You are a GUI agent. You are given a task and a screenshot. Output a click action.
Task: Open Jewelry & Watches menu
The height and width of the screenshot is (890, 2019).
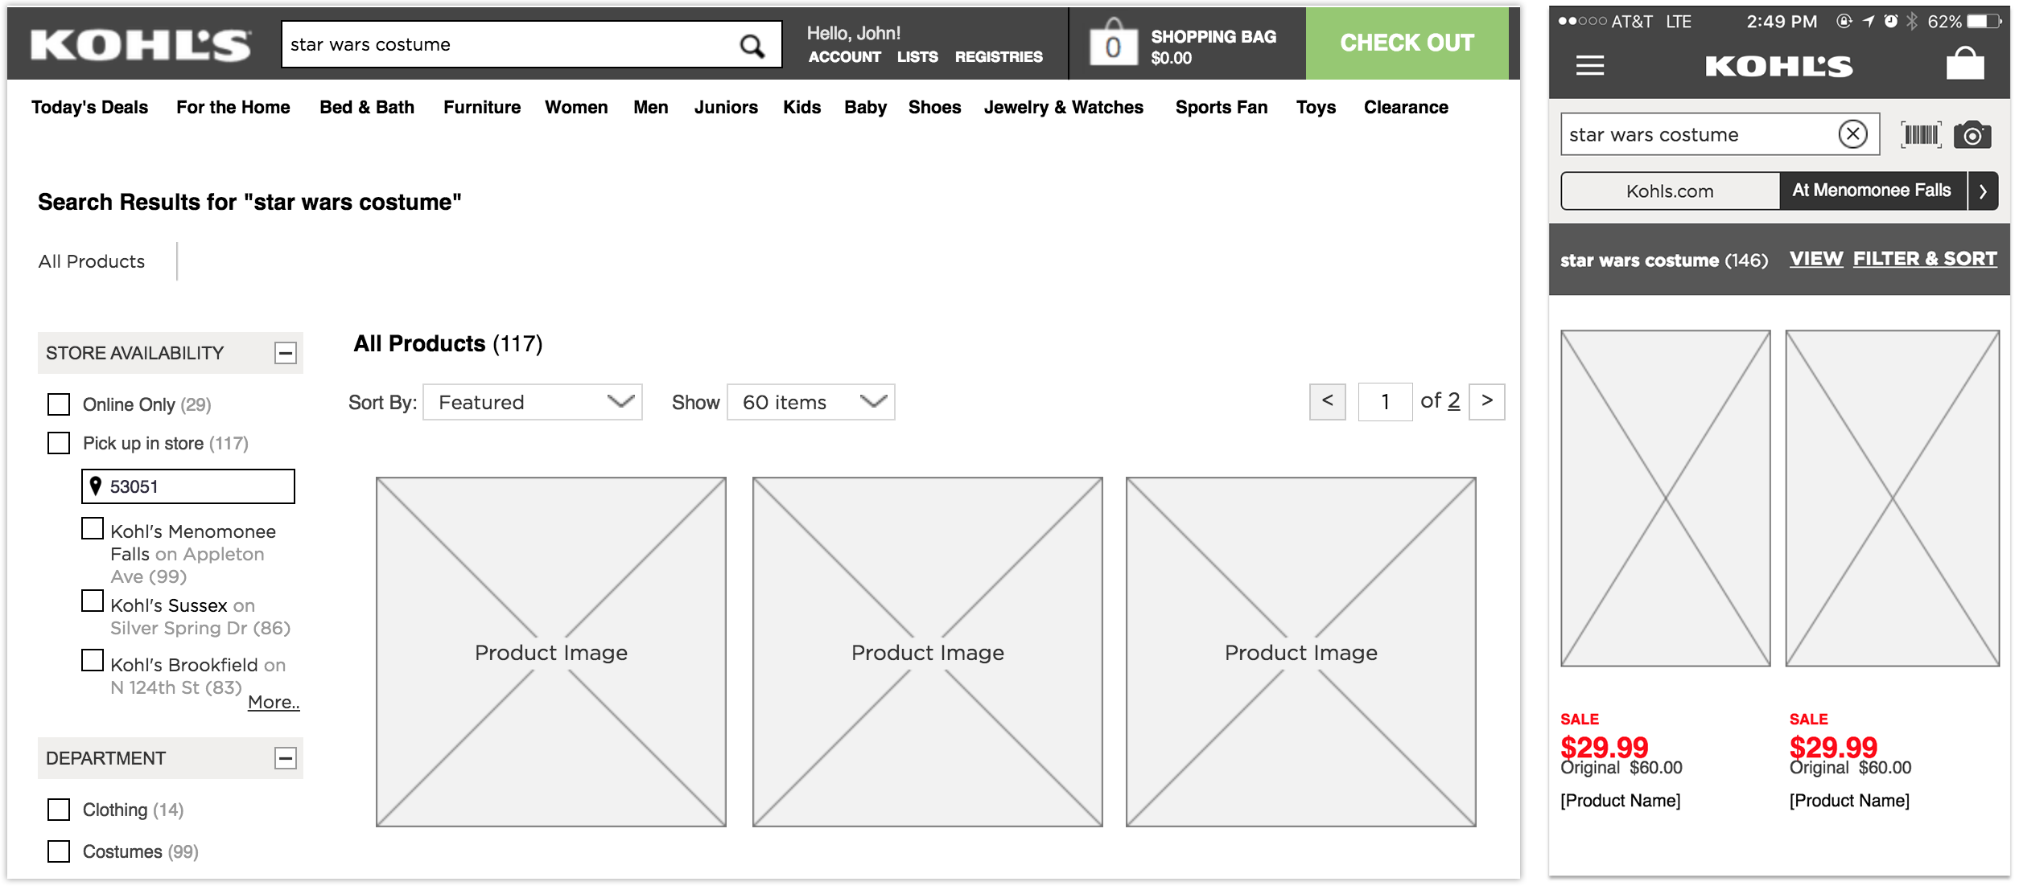point(1063,107)
